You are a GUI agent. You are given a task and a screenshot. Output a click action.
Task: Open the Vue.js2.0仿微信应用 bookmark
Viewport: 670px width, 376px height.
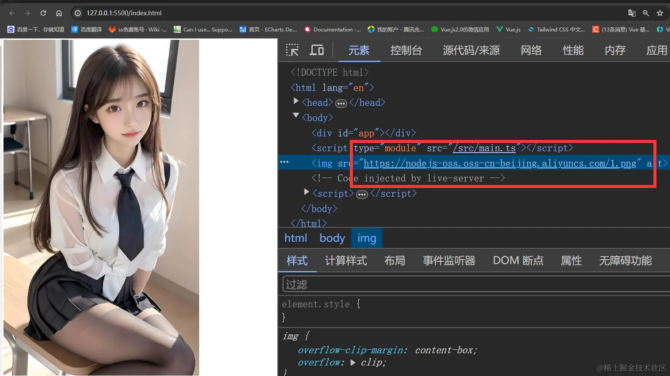tap(460, 29)
